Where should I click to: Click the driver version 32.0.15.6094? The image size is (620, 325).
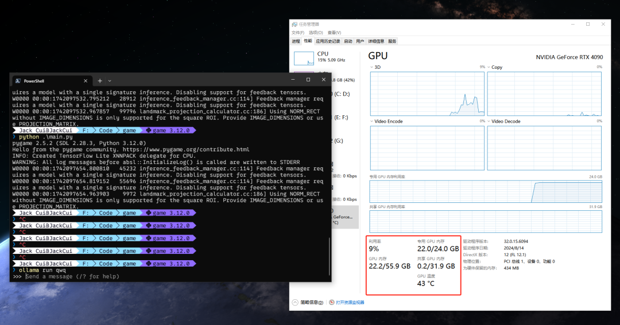[x=516, y=241]
